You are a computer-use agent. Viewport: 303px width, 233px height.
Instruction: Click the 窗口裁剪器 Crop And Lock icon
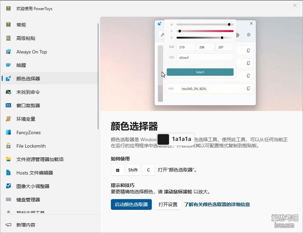(8, 105)
